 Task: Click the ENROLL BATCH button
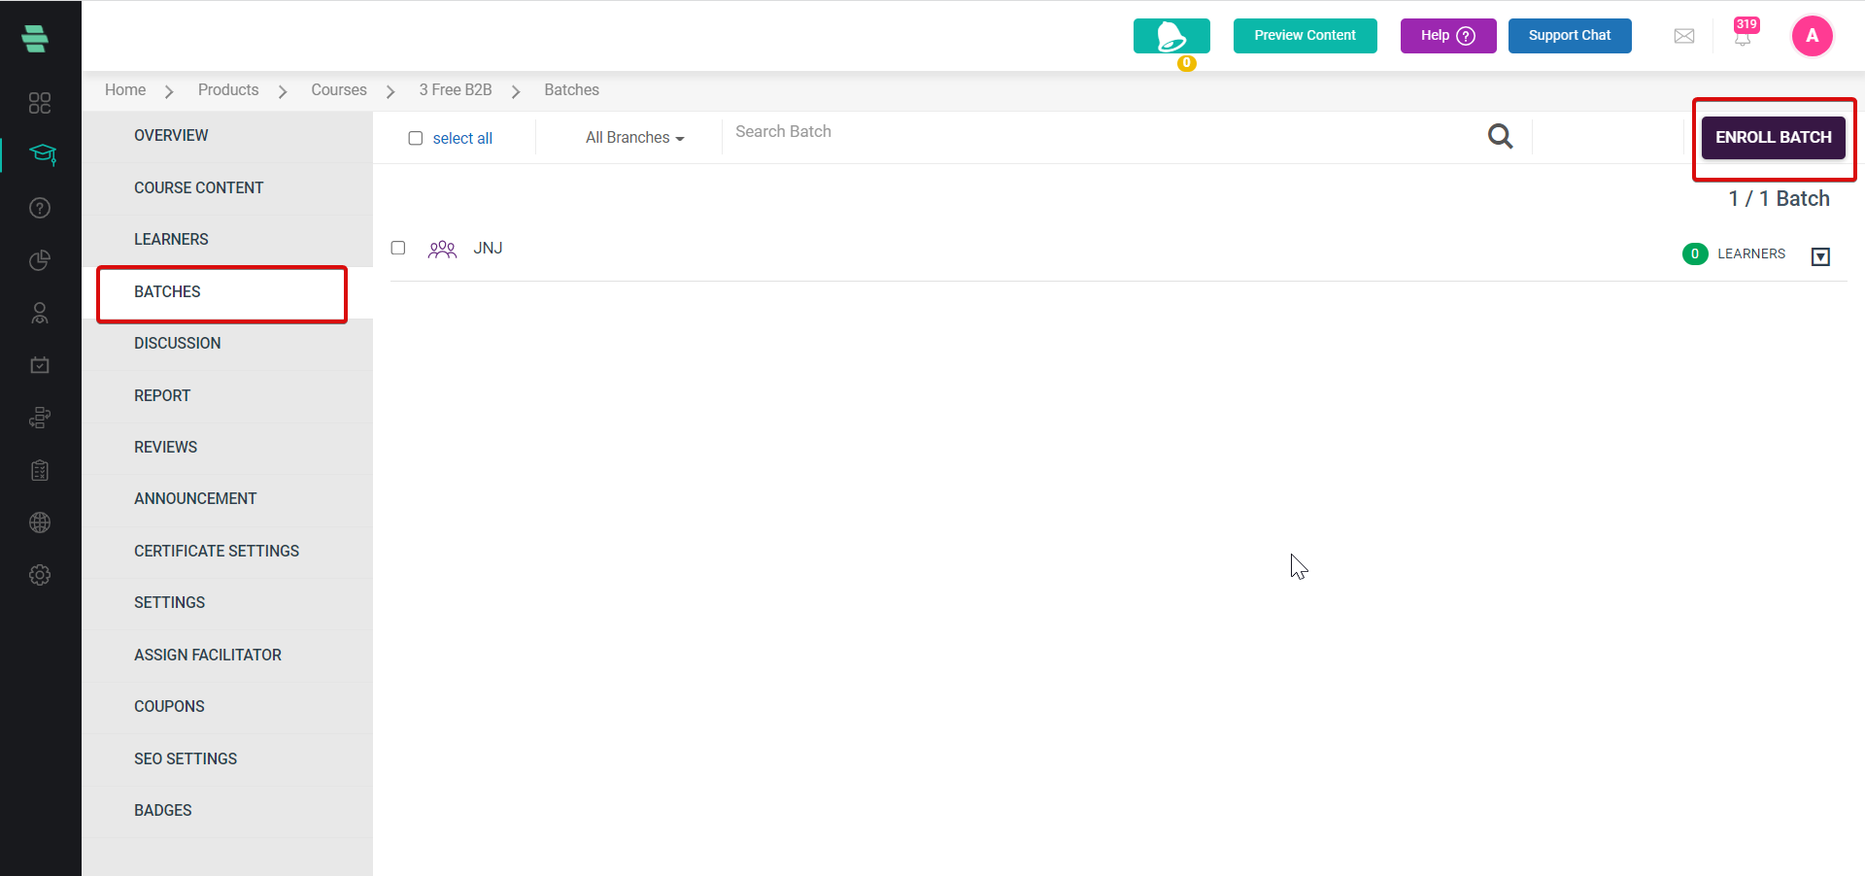(x=1773, y=138)
